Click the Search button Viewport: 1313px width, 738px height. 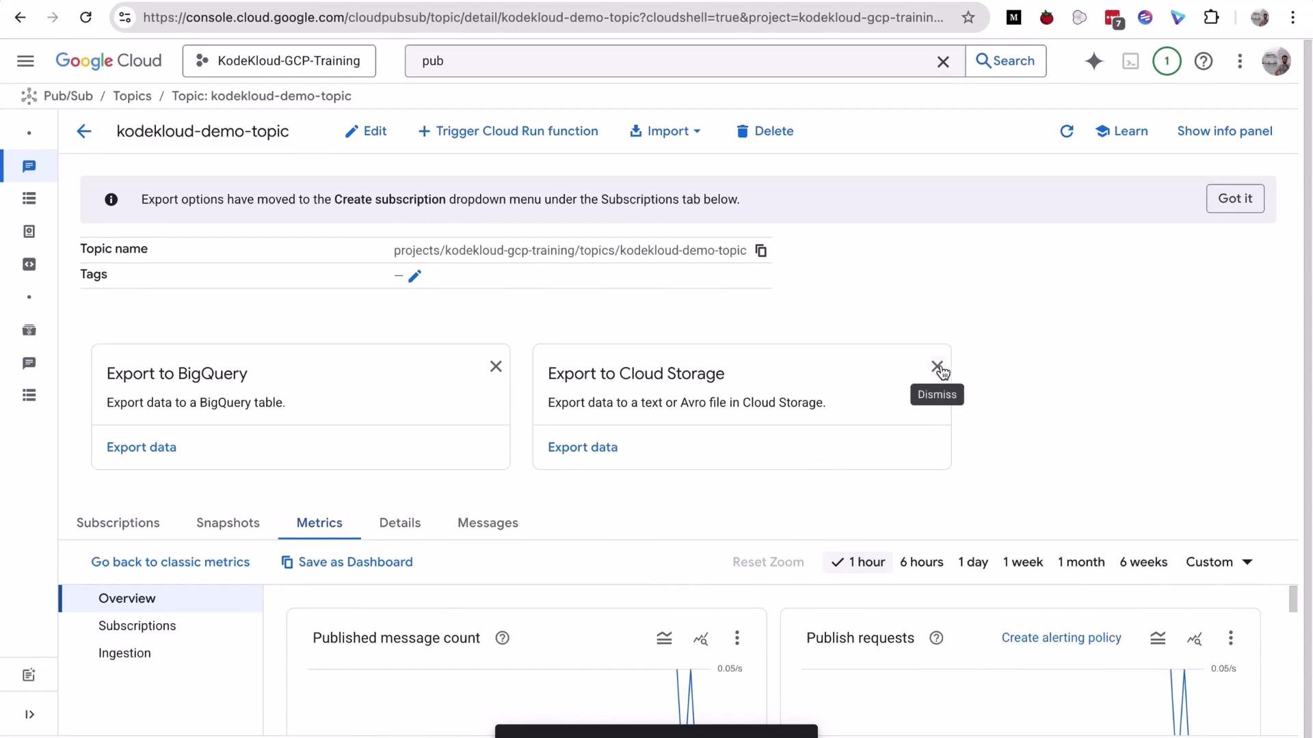(x=1005, y=61)
